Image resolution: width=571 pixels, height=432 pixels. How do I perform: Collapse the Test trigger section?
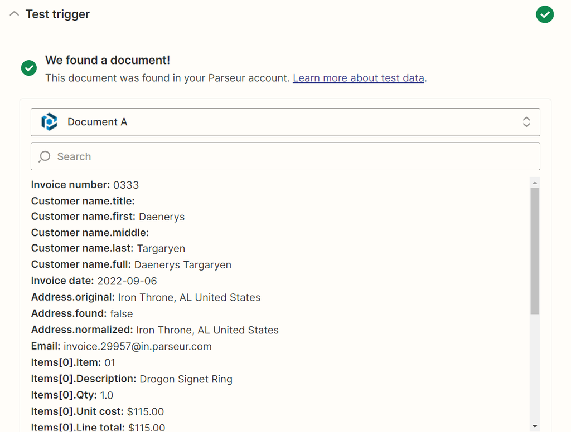pyautogui.click(x=14, y=14)
